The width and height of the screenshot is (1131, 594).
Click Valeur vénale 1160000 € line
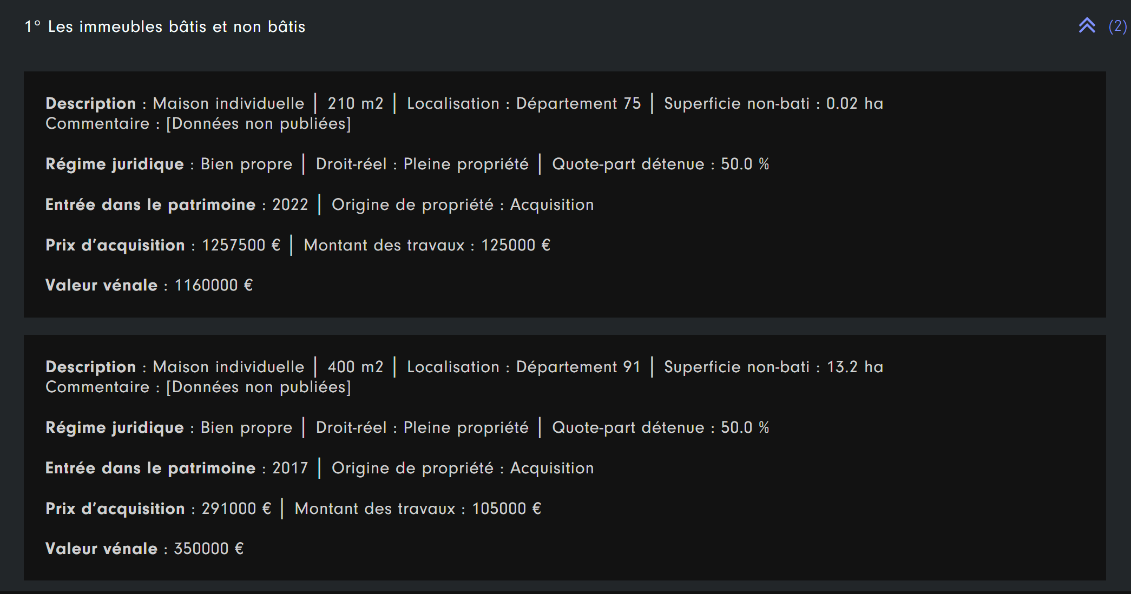(149, 285)
